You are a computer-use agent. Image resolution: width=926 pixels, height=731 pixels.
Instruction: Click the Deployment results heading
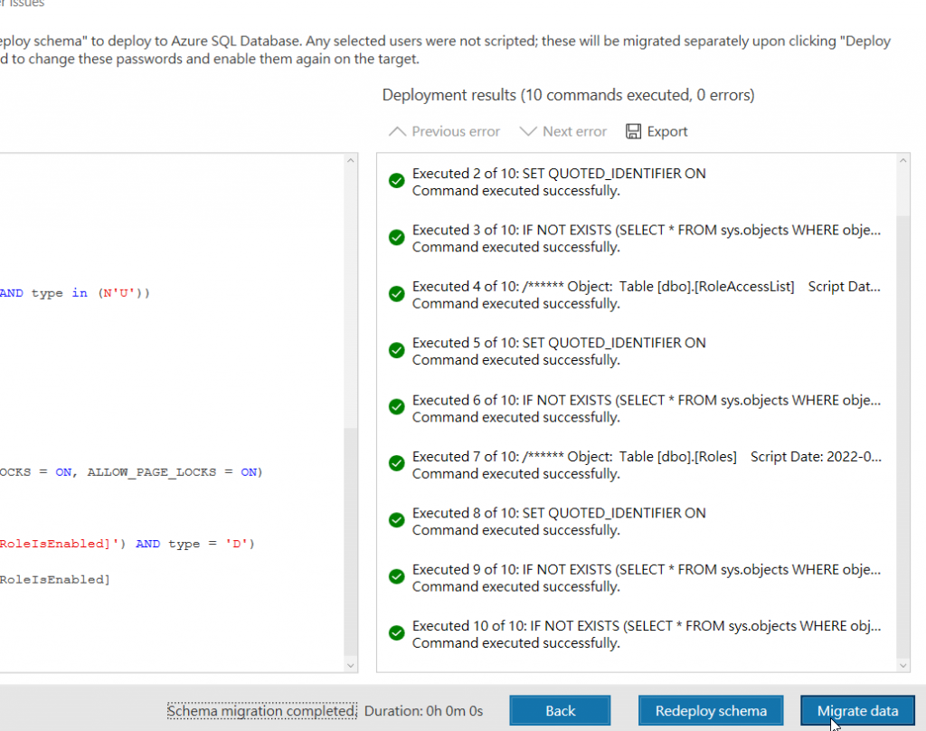coord(568,95)
